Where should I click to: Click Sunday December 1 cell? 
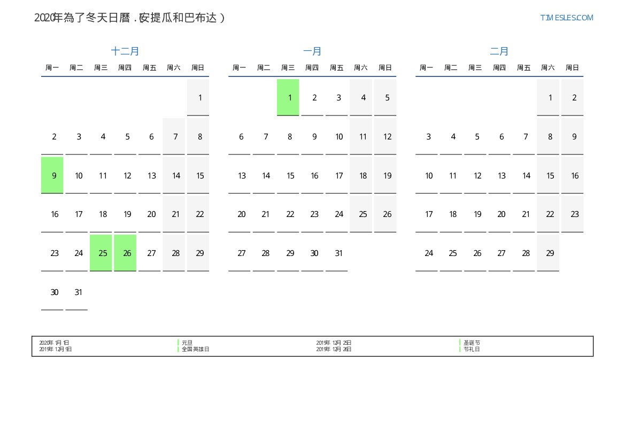point(198,97)
